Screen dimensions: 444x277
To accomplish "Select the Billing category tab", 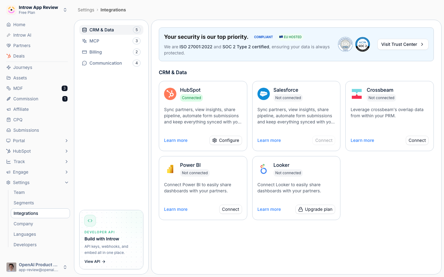I will pyautogui.click(x=111, y=52).
